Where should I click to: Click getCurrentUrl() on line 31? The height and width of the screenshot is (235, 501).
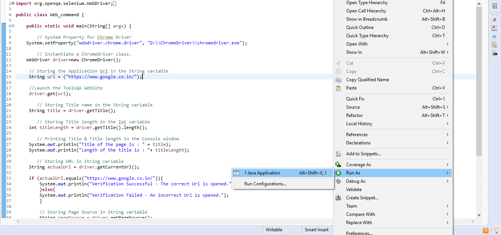(118, 167)
